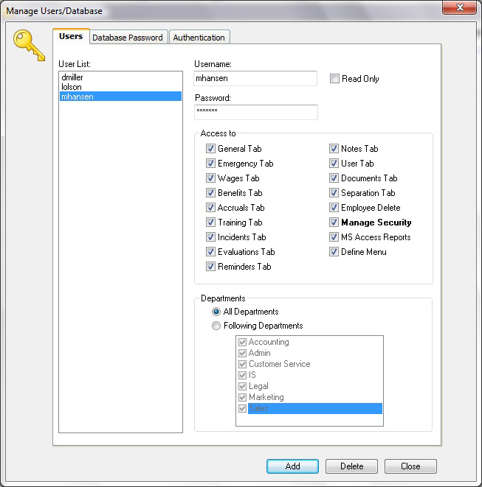This screenshot has height=487, width=482.
Task: Click the Delete button
Action: [351, 466]
